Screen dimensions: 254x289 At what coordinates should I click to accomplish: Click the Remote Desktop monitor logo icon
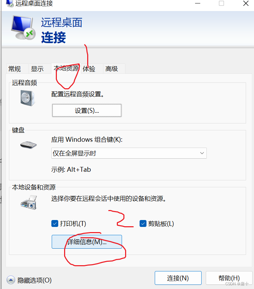tap(23, 28)
